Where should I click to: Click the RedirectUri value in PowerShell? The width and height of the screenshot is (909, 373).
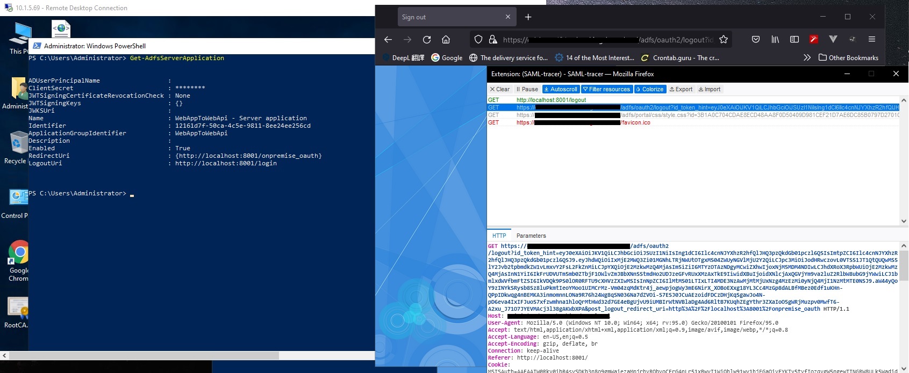tap(248, 156)
